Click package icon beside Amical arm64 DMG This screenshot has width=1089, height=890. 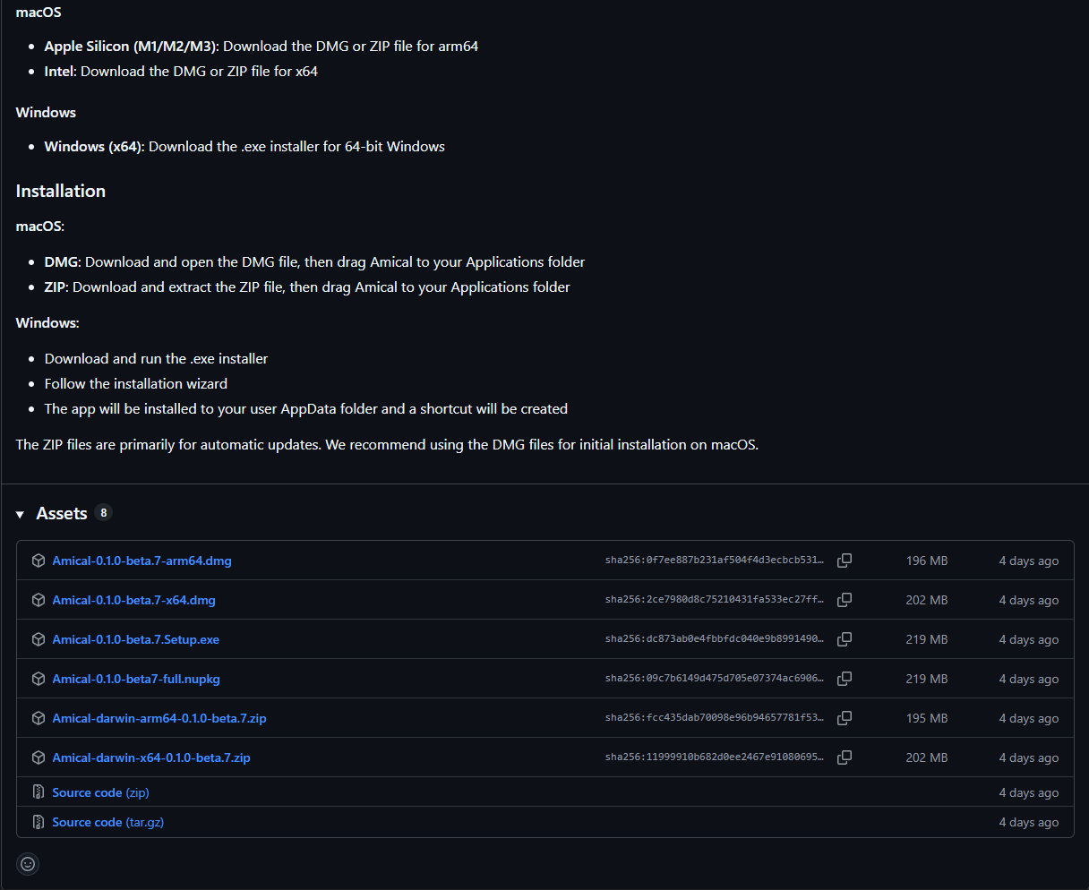(x=39, y=561)
